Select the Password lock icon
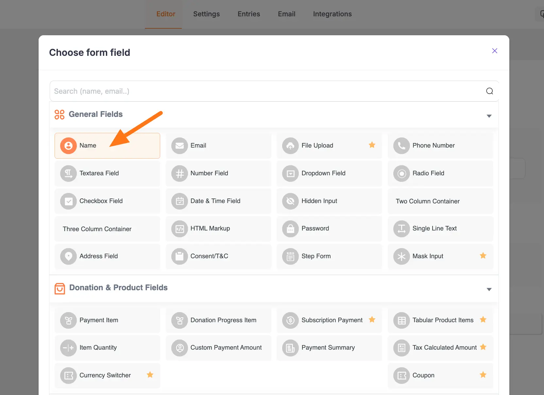The image size is (544, 395). pos(290,229)
